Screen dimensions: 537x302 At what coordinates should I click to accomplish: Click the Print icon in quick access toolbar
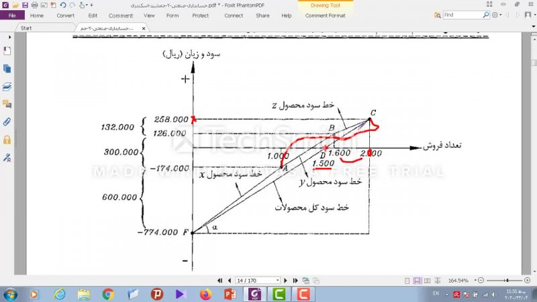coord(34,5)
